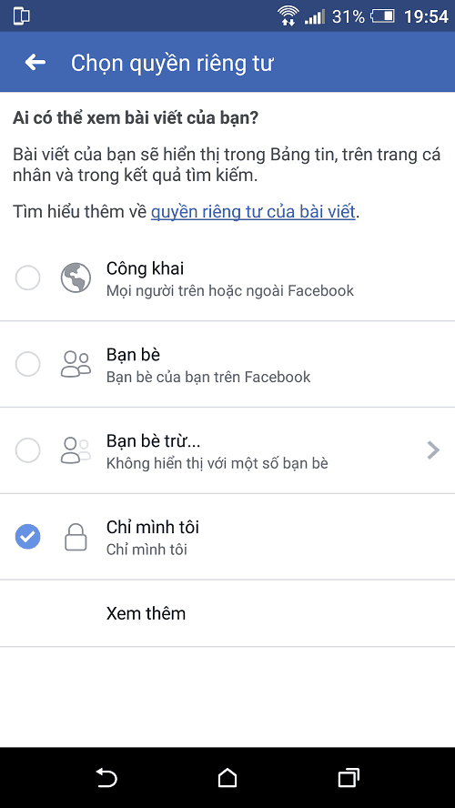Tap the checked Chỉ mình tôi radio

click(x=28, y=537)
